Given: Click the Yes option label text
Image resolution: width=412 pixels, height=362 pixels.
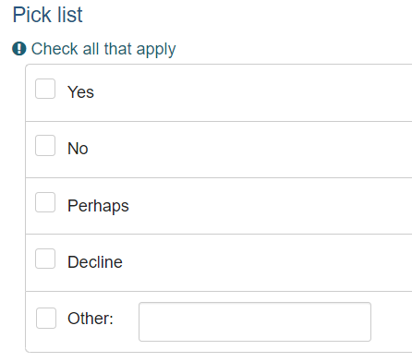Looking at the screenshot, I should tap(80, 92).
